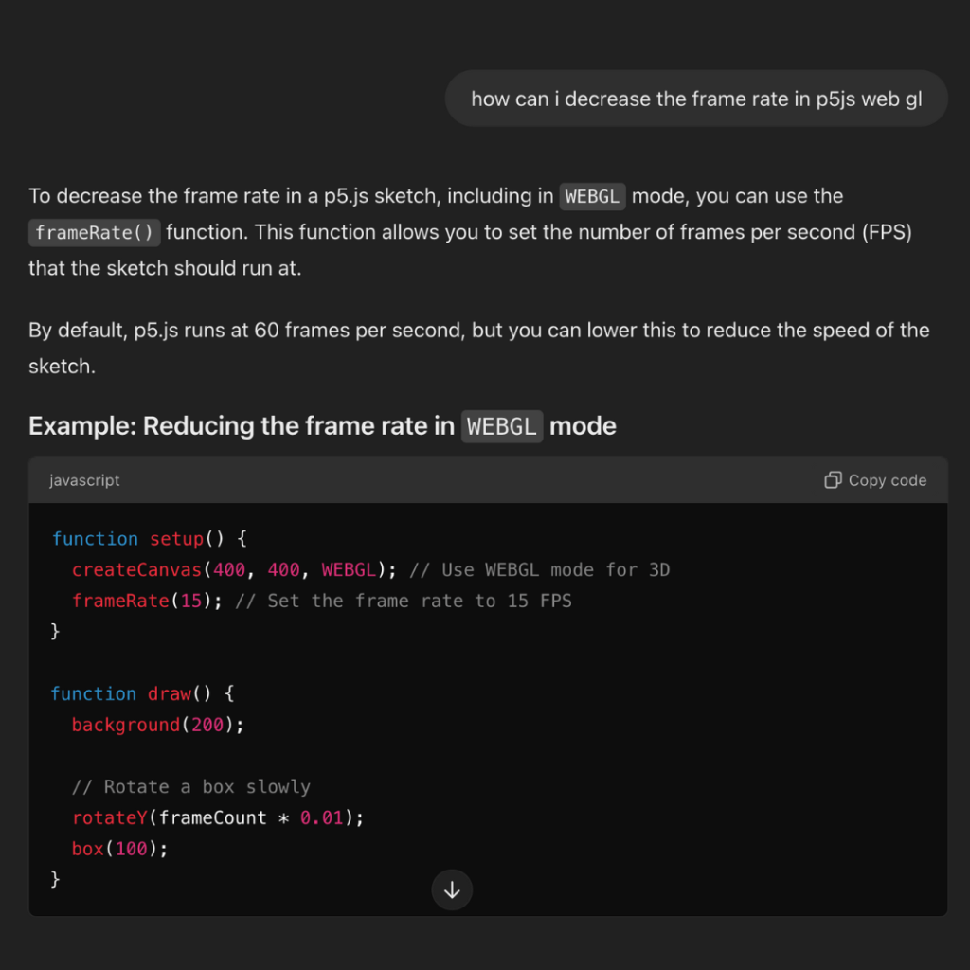Click the 'function setup()' code line

[149, 539]
